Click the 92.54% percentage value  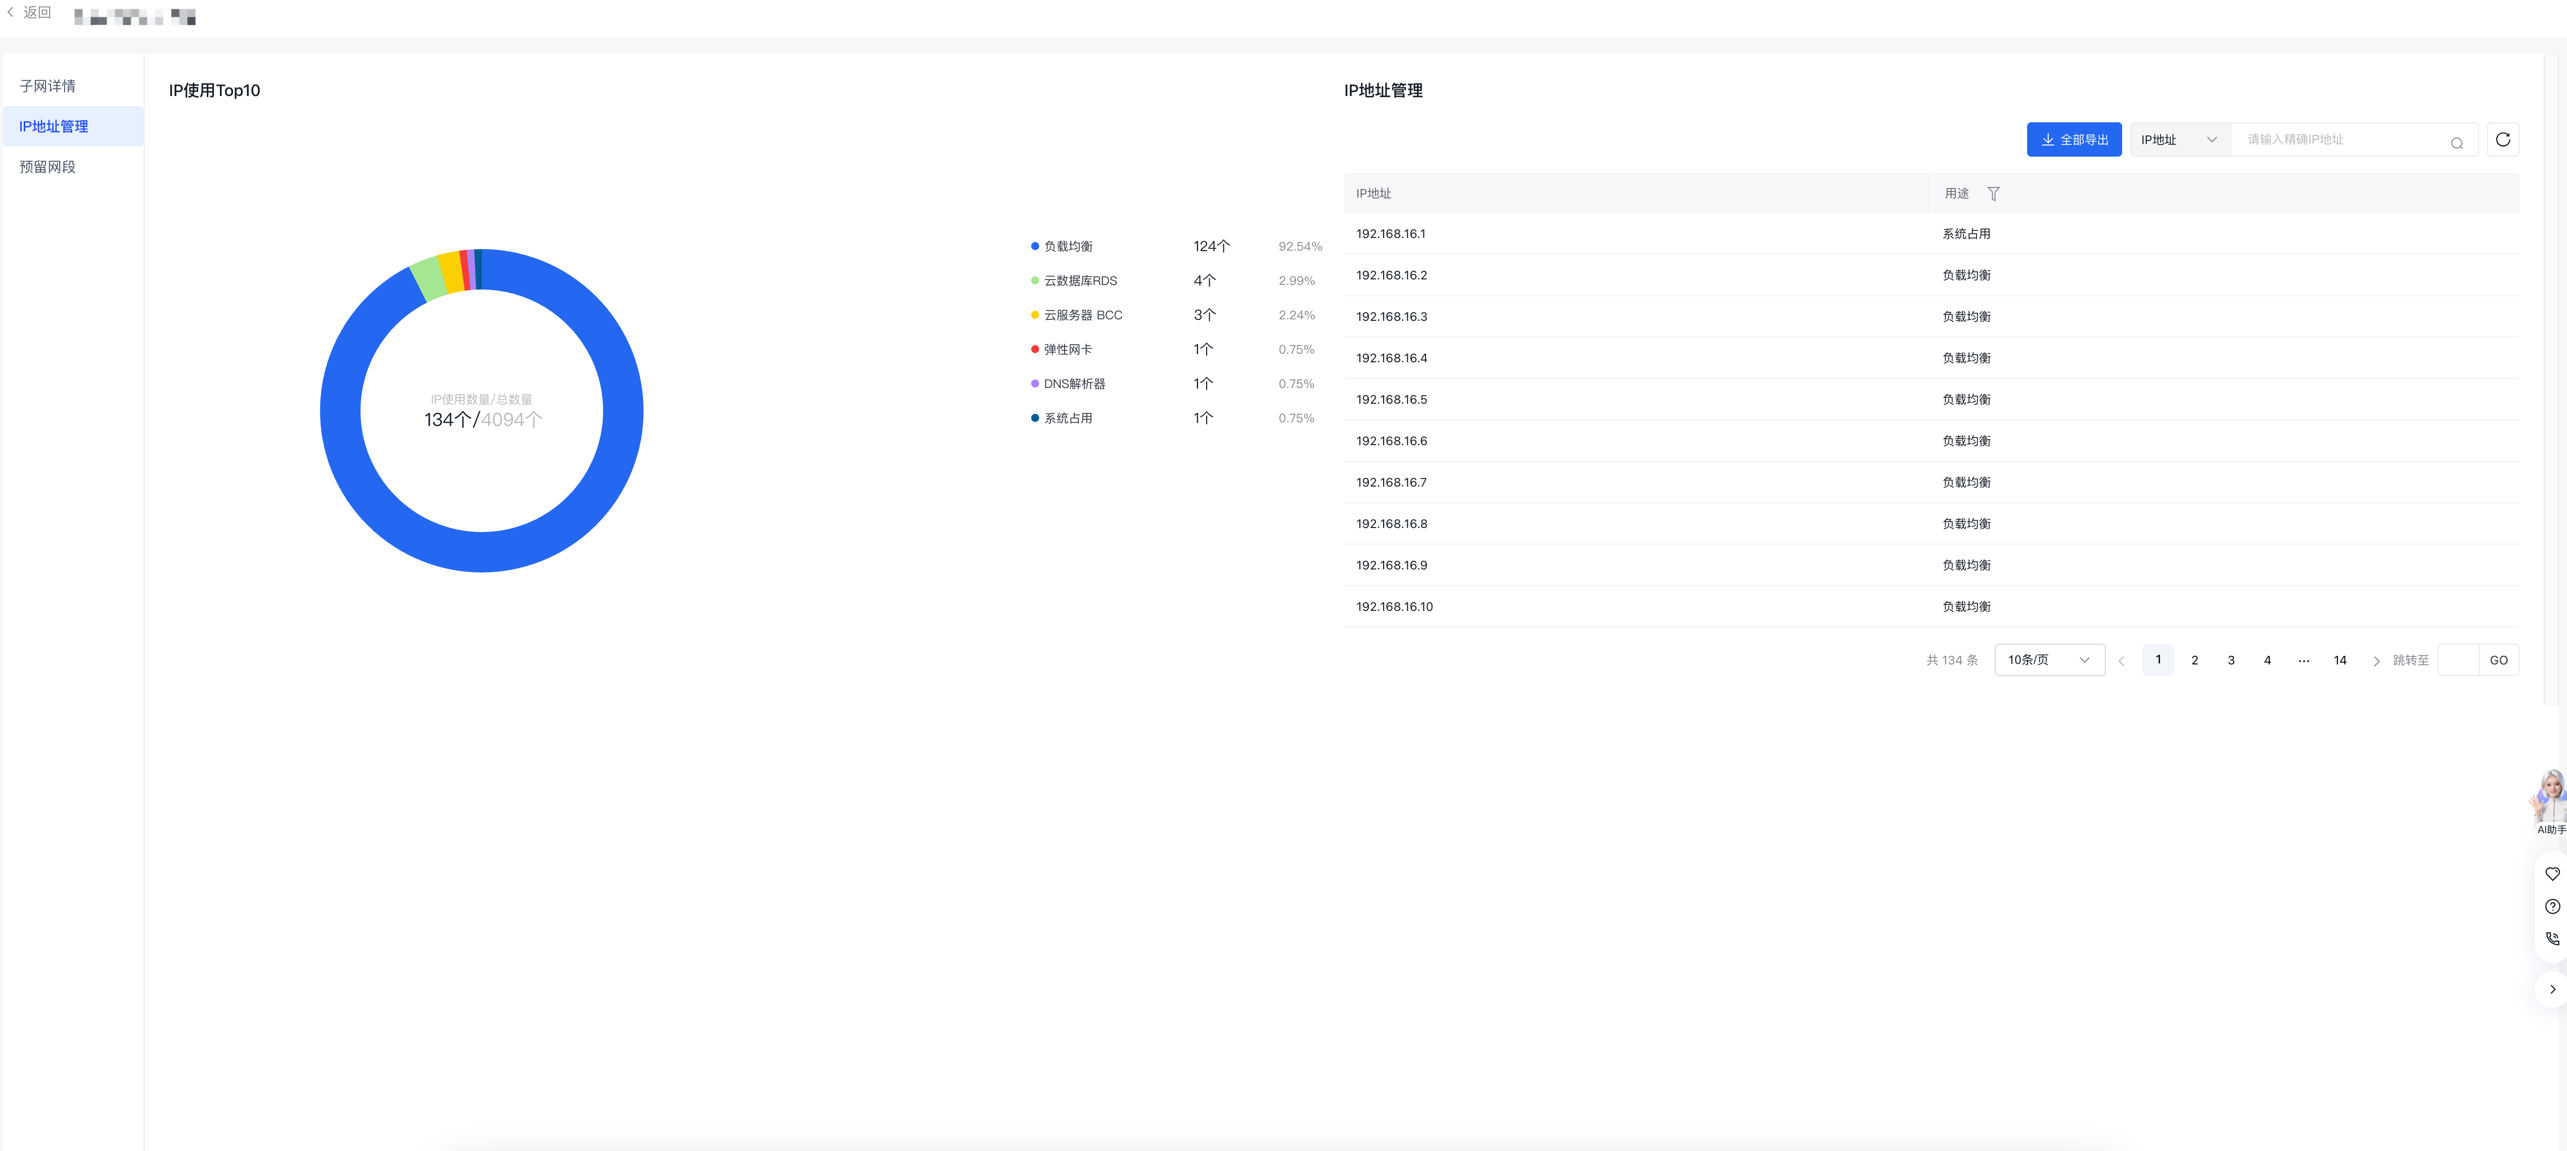tap(1300, 246)
